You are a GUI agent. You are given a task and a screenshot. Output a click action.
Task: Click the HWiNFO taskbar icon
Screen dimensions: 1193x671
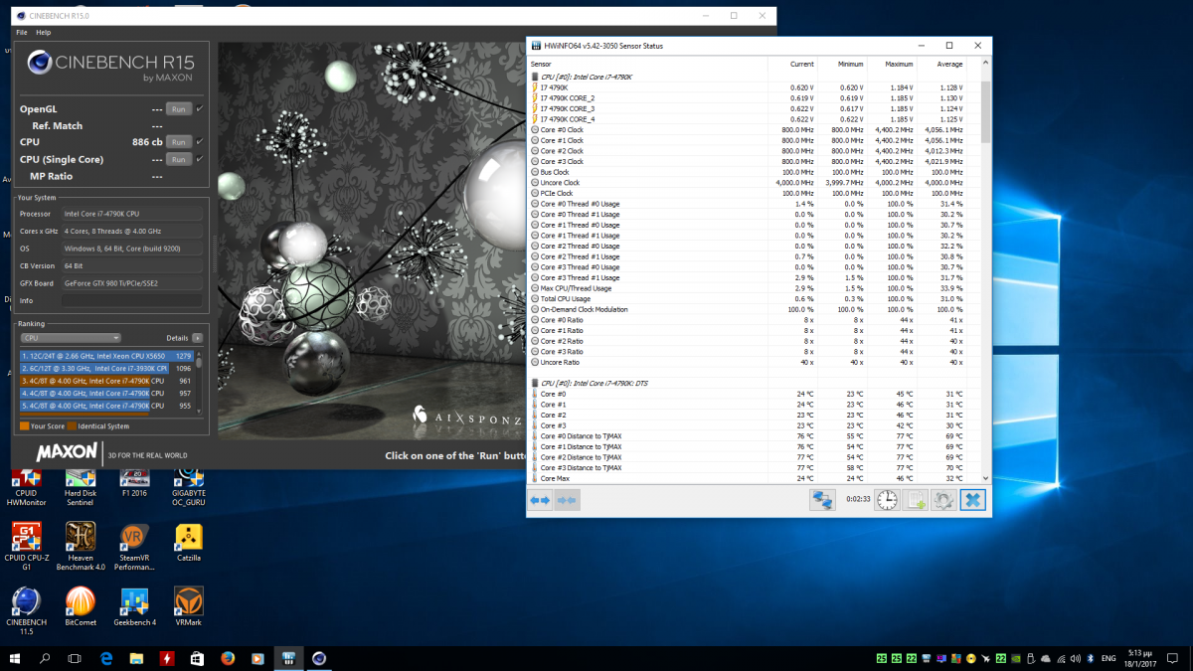point(287,658)
